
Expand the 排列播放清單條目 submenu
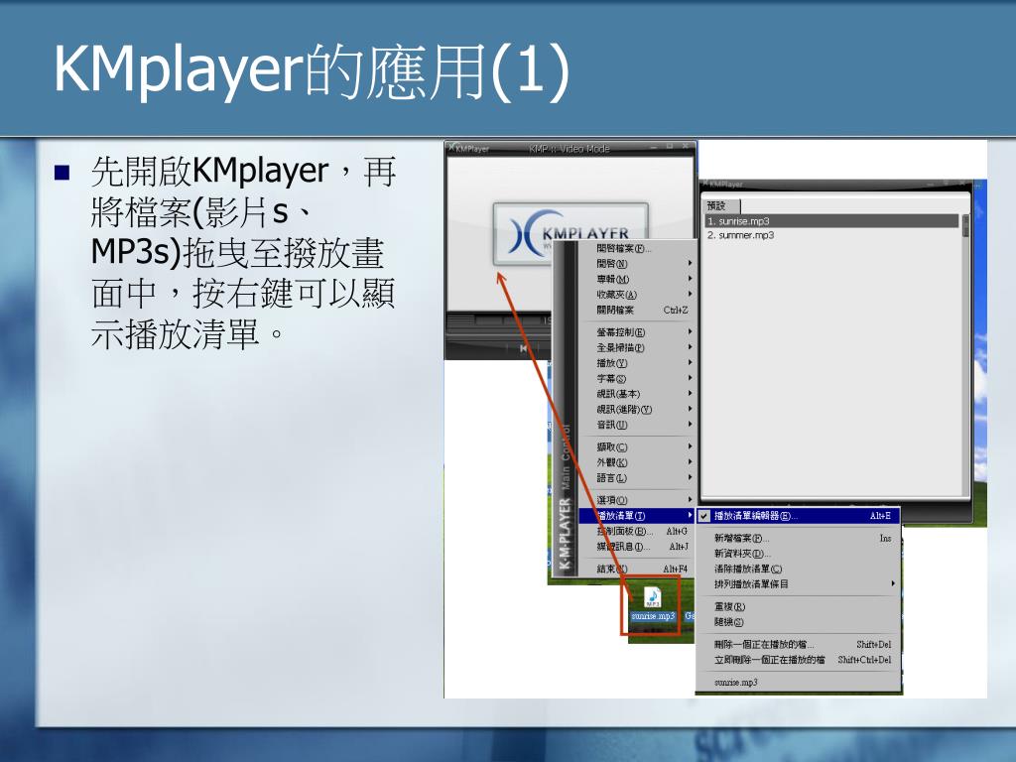pos(799,584)
